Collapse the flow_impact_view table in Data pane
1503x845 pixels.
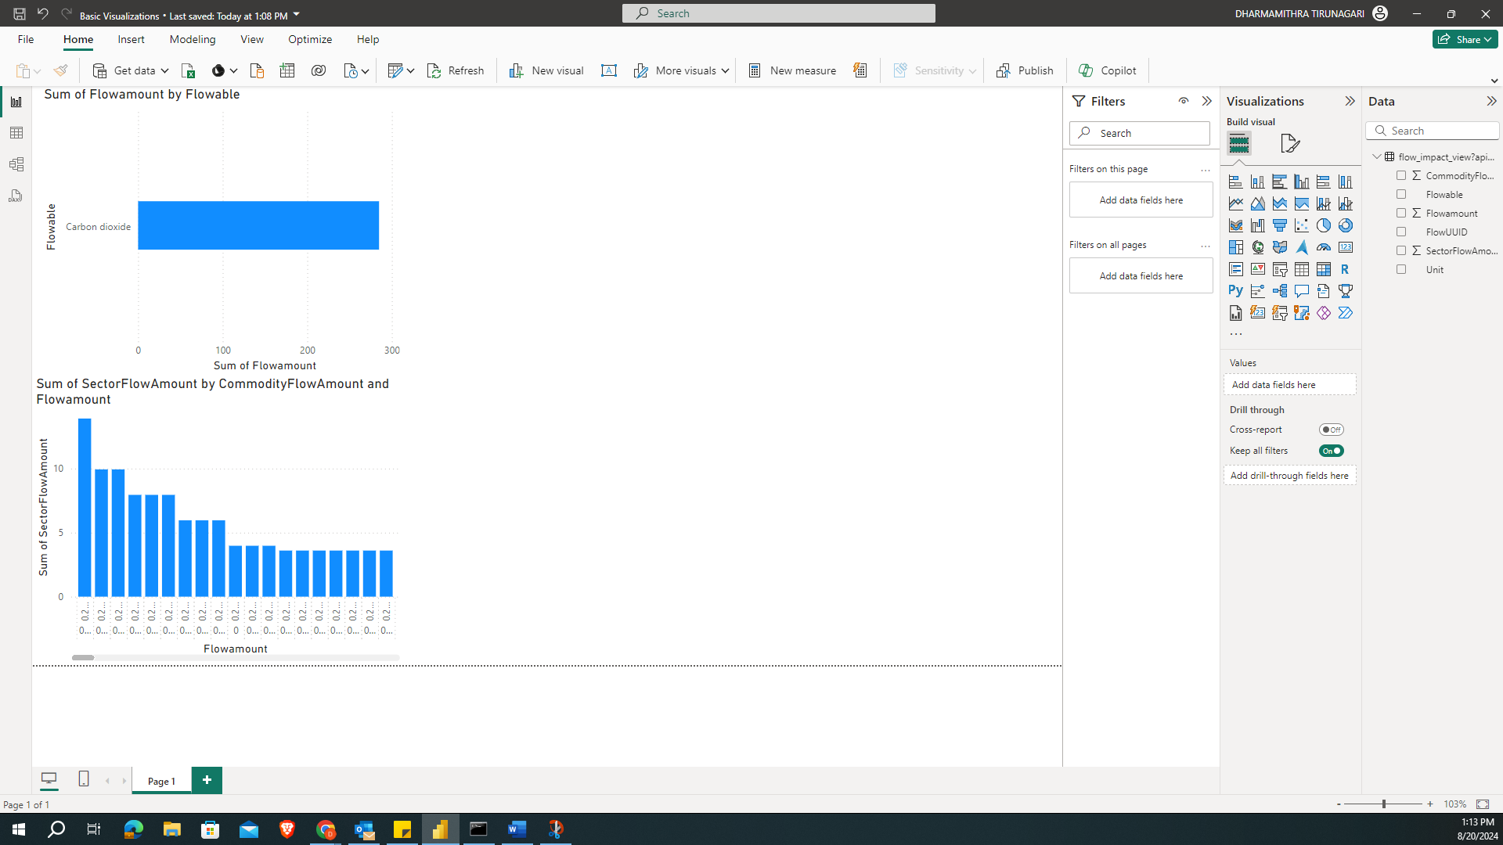1376,156
